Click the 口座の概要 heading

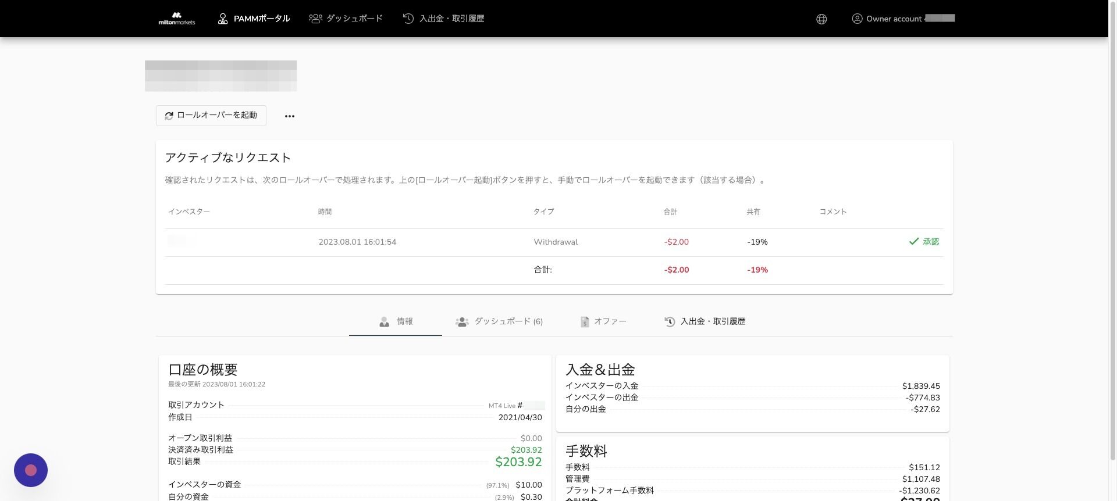(x=203, y=370)
